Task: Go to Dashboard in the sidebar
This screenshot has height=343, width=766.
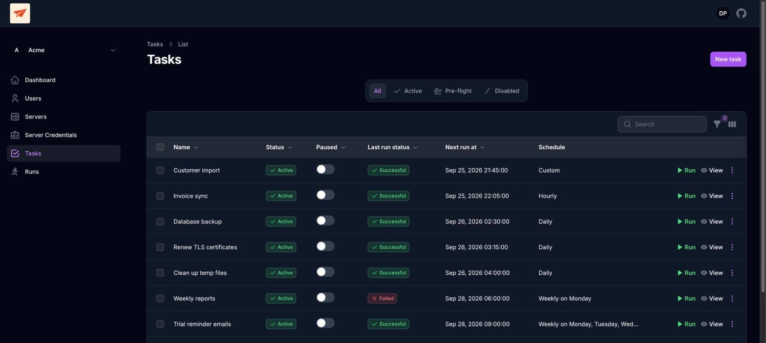Action: point(64,80)
